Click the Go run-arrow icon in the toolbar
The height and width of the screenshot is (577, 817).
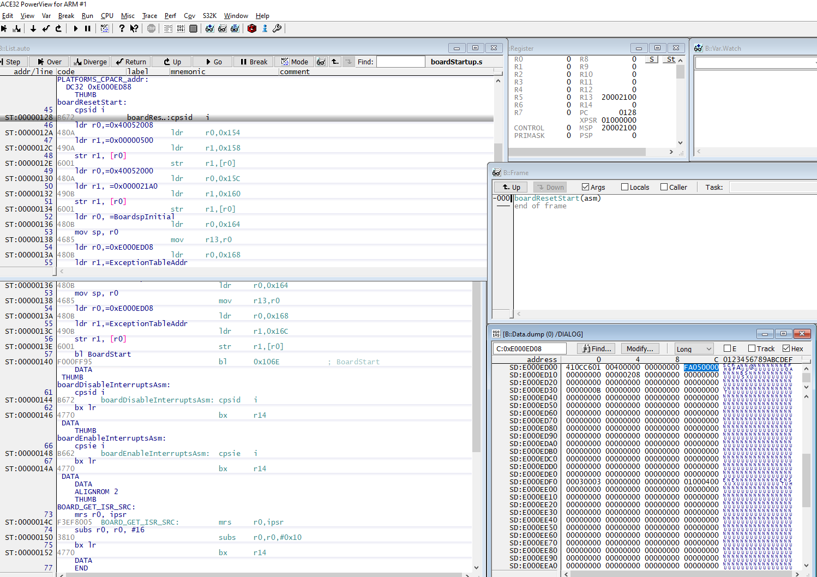point(75,28)
